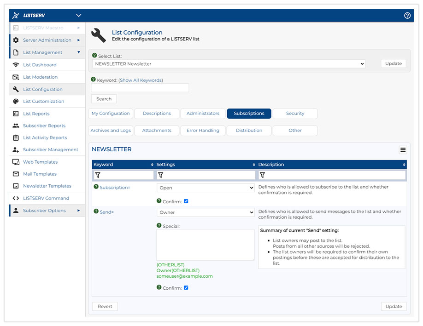Click the List Dashboard gauge icon
This screenshot has height=326, width=423.
click(x=16, y=65)
